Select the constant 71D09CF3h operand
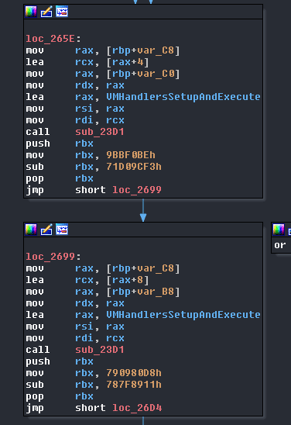This screenshot has width=291, height=425. [134, 167]
